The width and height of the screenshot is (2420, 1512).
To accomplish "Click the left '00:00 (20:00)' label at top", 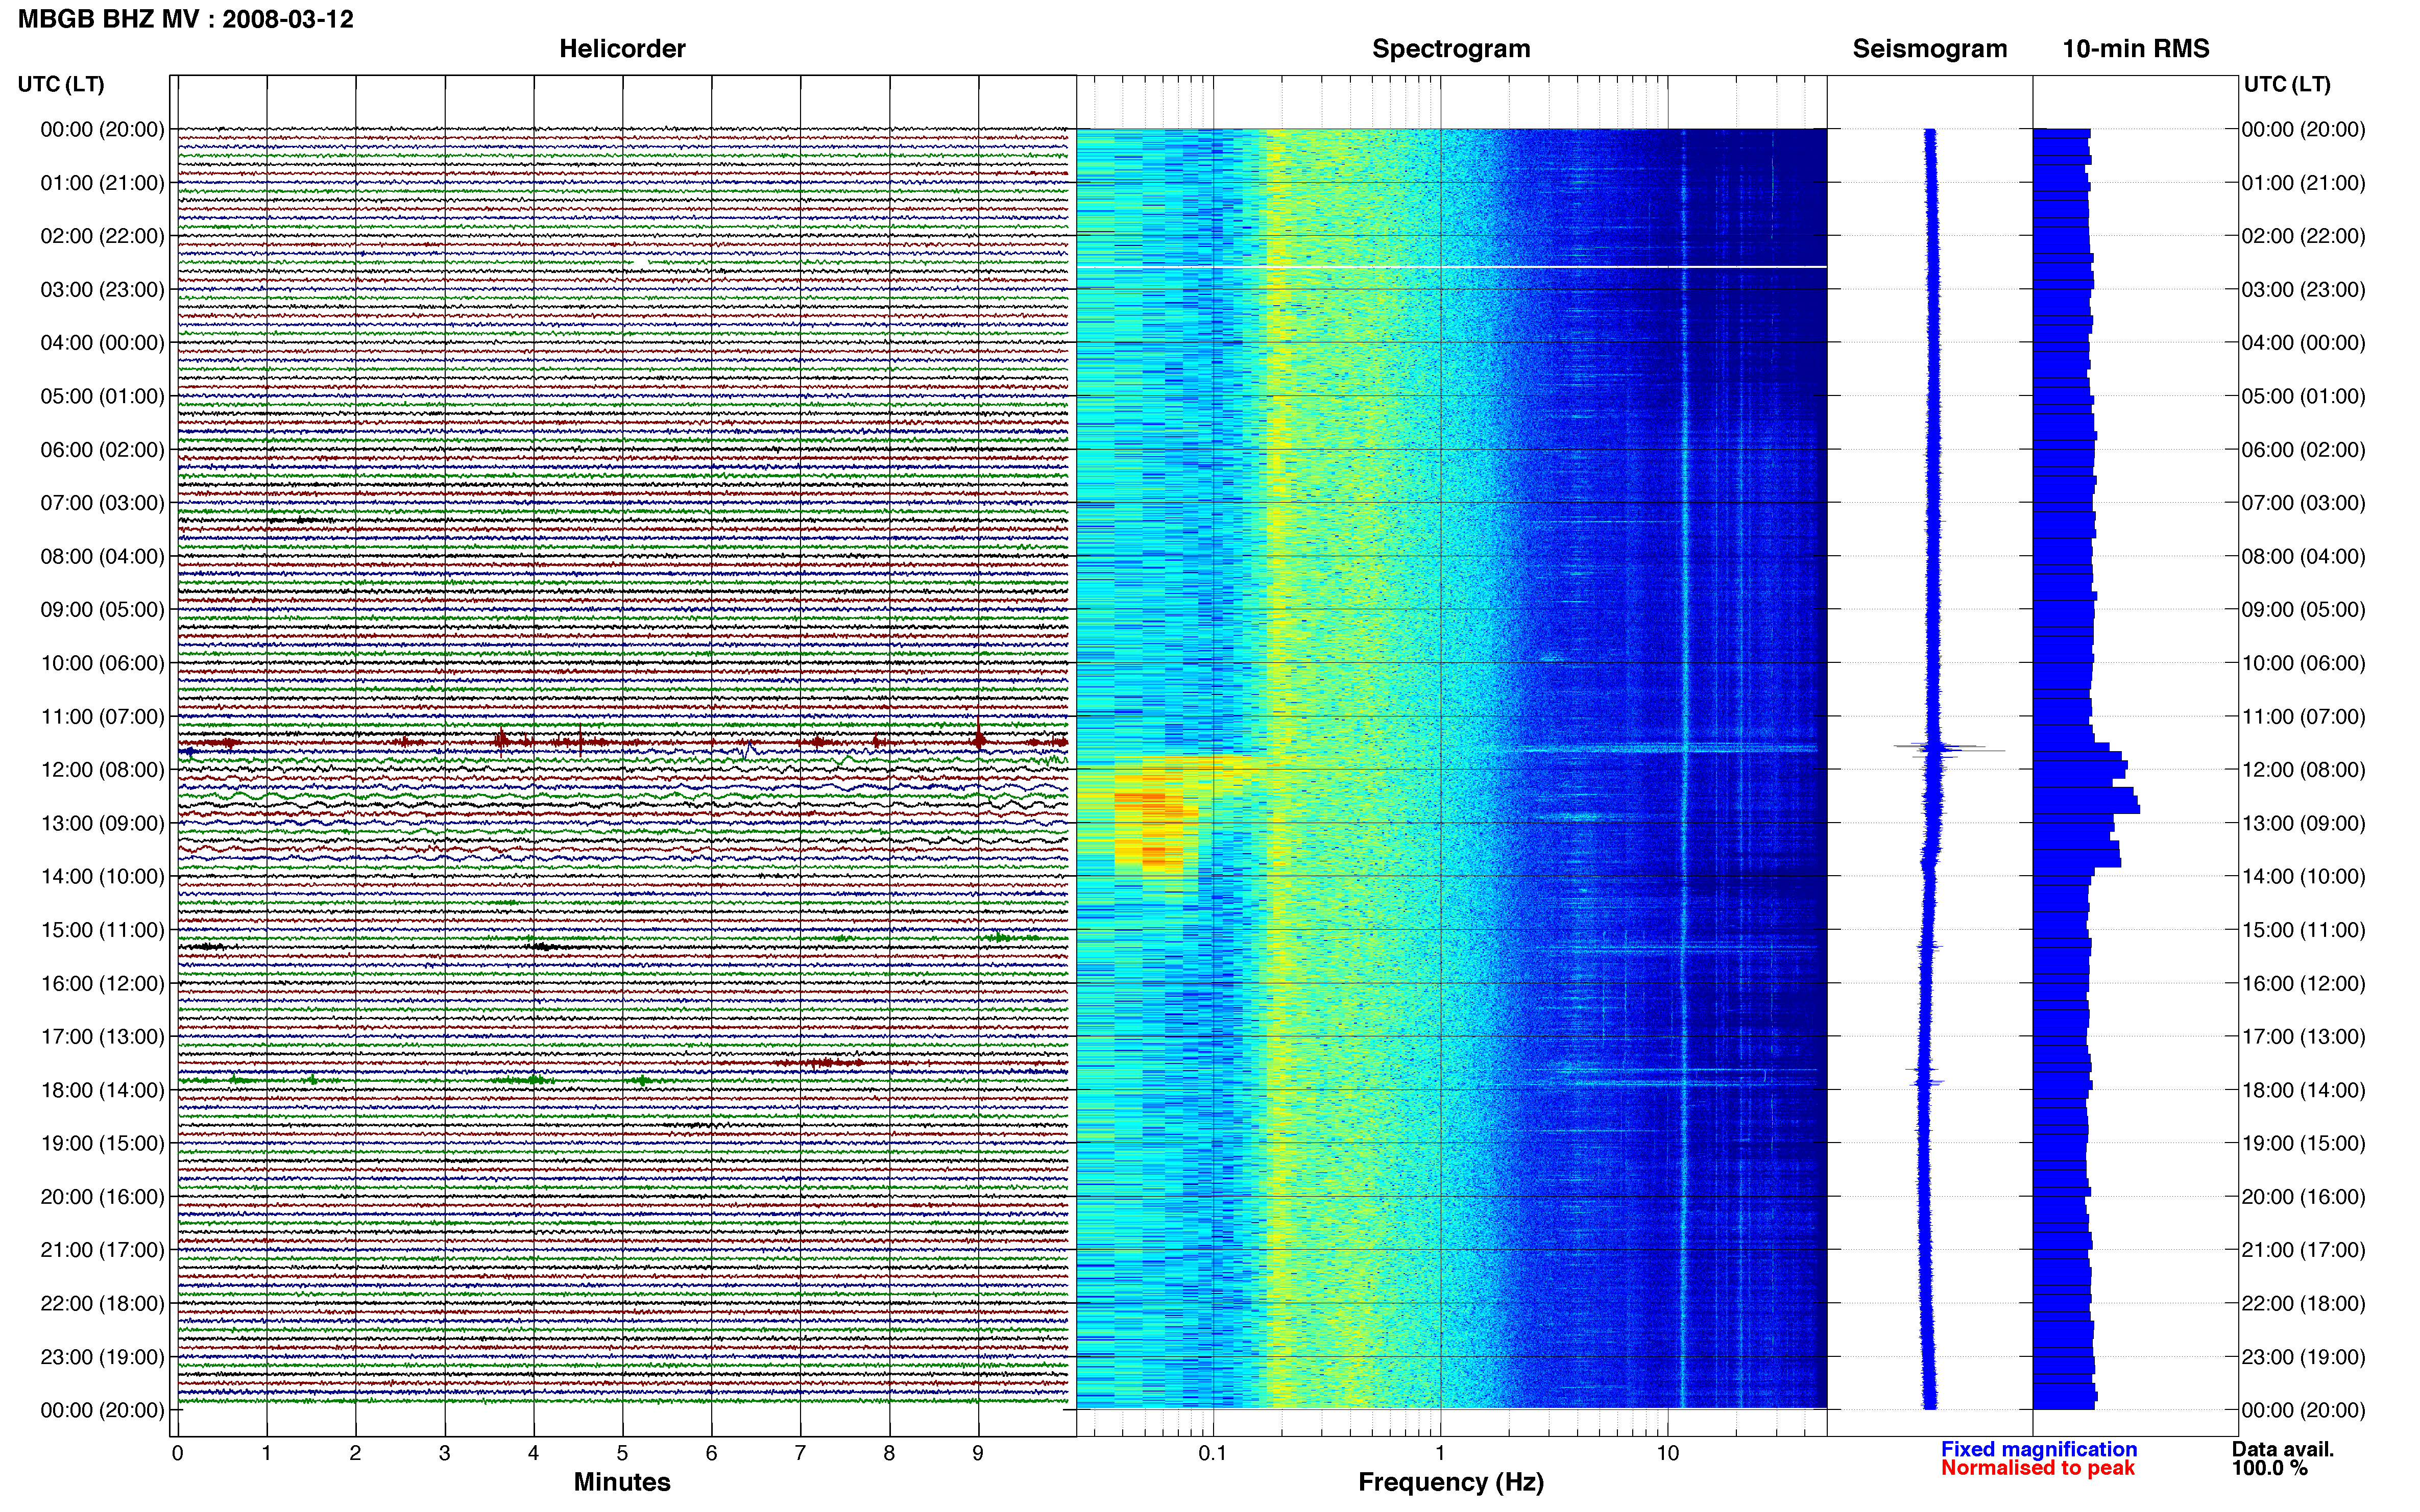I will pyautogui.click(x=102, y=129).
